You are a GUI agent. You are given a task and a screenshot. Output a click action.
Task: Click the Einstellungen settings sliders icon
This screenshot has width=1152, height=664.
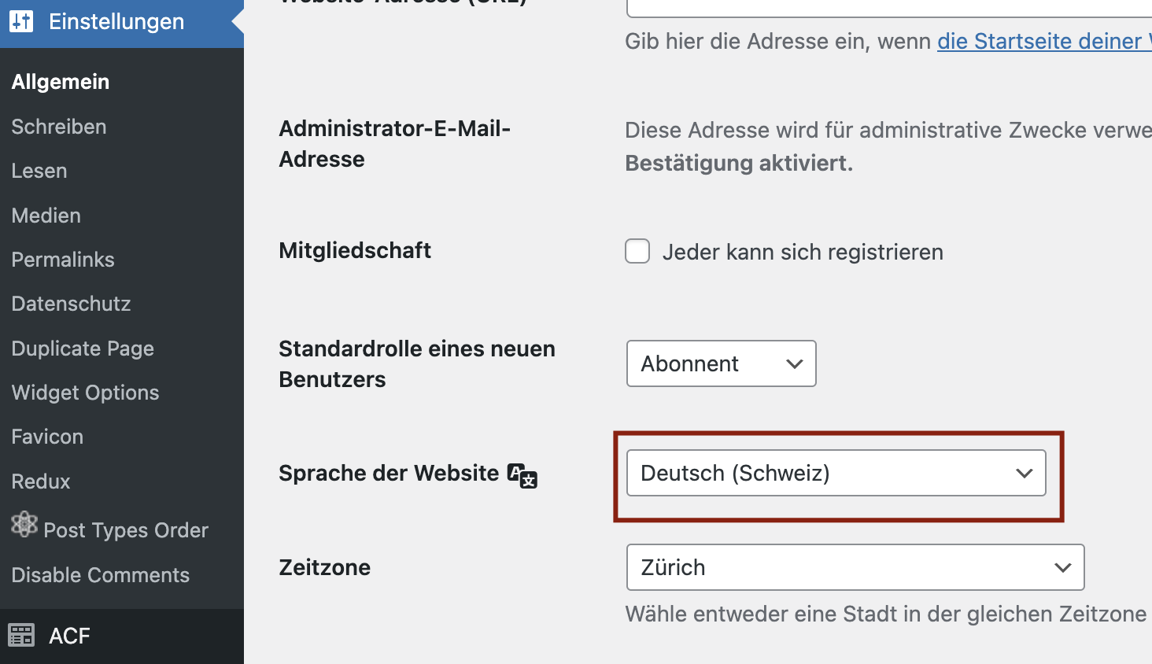click(x=21, y=21)
